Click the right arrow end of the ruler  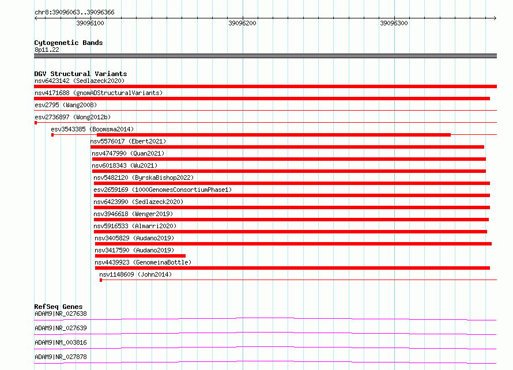tap(495, 18)
